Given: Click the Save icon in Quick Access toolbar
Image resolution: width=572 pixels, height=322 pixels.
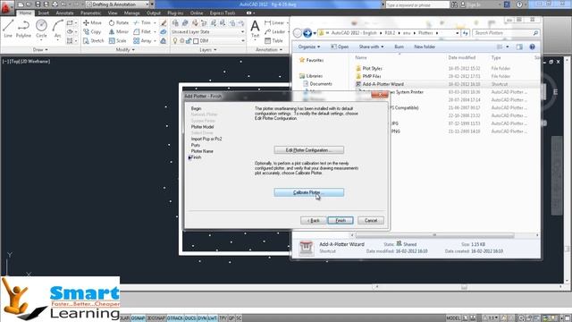Looking at the screenshot, I should [x=38, y=4].
